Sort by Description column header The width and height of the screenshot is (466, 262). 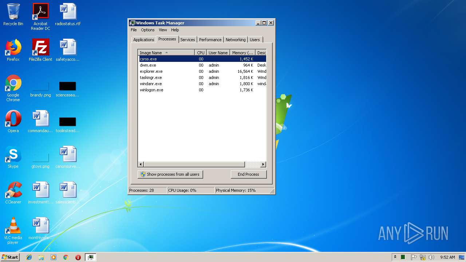[261, 53]
